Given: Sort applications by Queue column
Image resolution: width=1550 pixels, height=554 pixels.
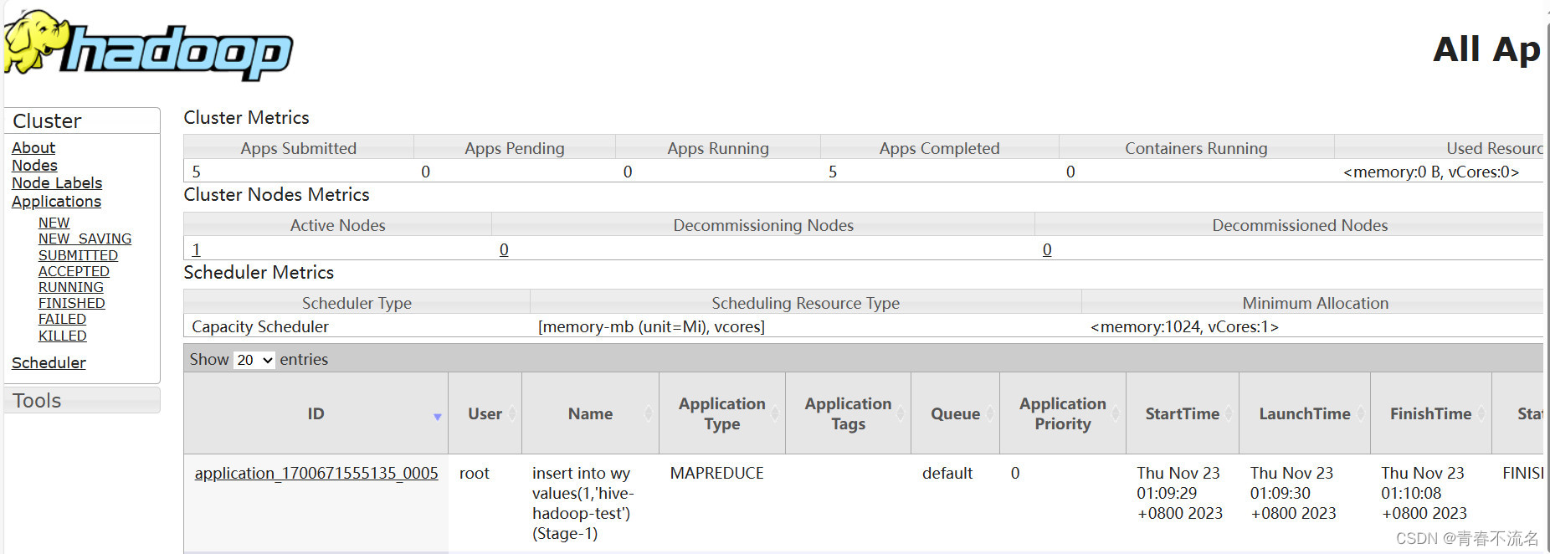Looking at the screenshot, I should point(955,414).
